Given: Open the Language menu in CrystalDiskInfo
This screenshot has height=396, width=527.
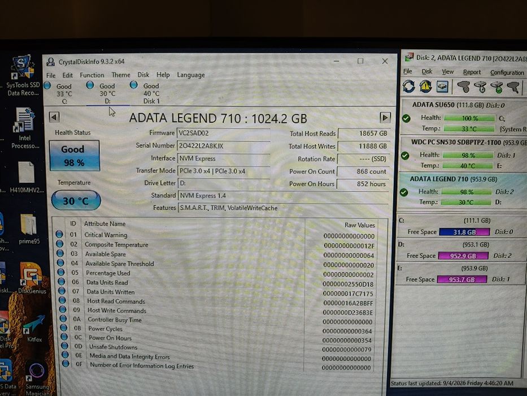Looking at the screenshot, I should [190, 75].
